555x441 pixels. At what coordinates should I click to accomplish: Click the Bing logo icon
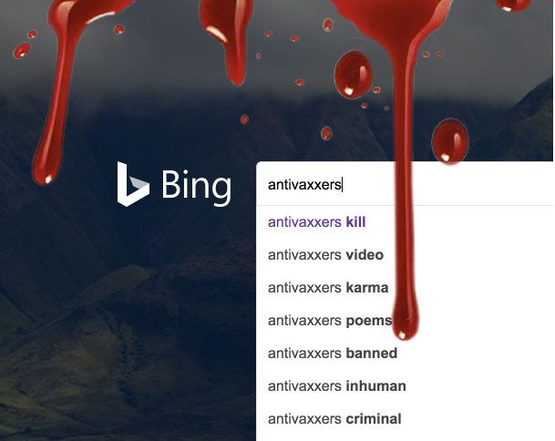(133, 184)
